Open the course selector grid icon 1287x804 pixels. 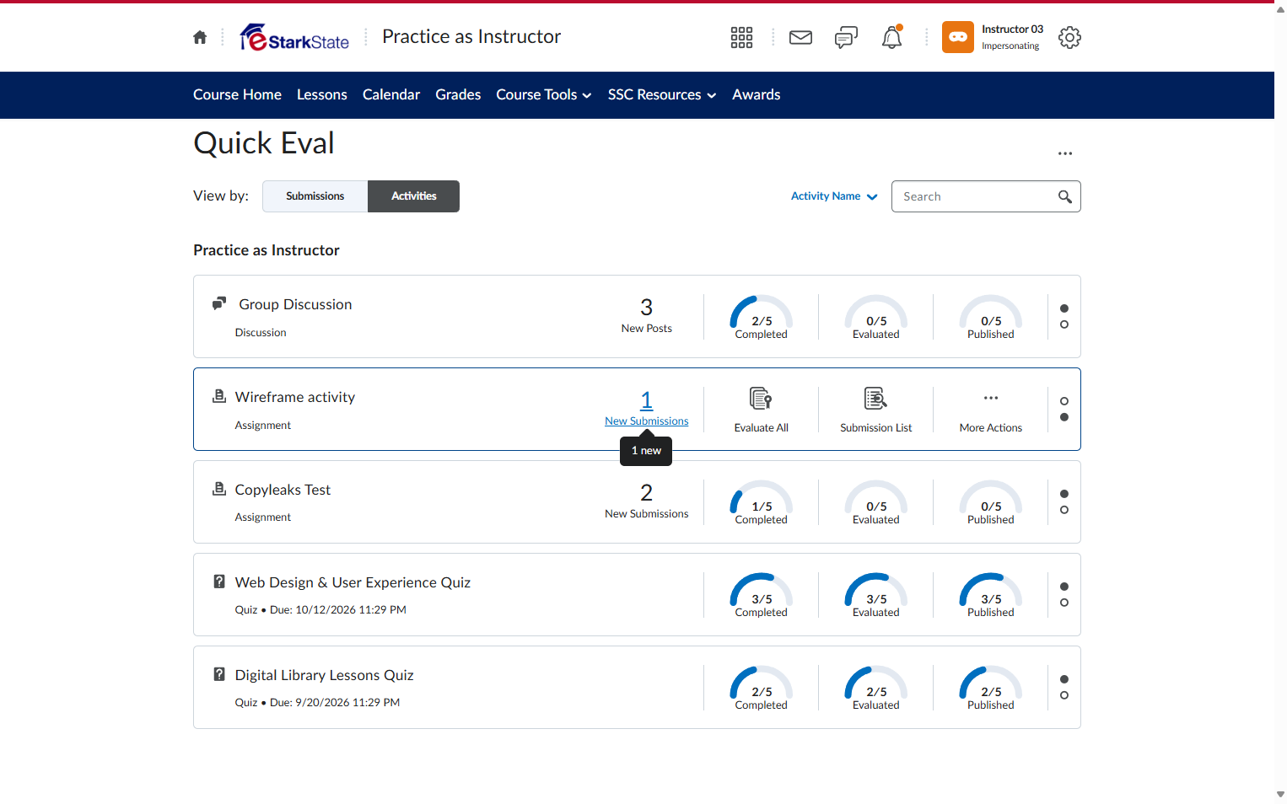coord(741,37)
